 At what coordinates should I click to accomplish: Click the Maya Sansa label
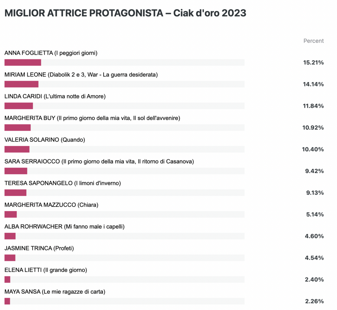pyautogui.click(x=55, y=292)
